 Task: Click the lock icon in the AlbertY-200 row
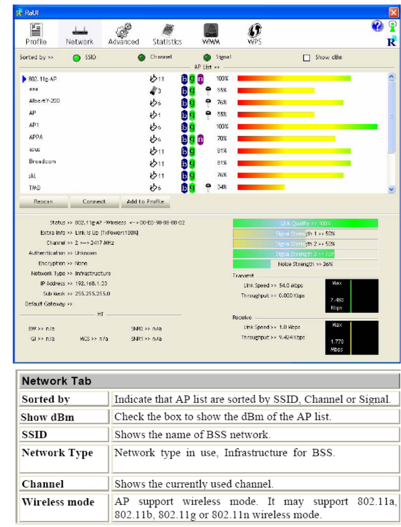point(208,103)
